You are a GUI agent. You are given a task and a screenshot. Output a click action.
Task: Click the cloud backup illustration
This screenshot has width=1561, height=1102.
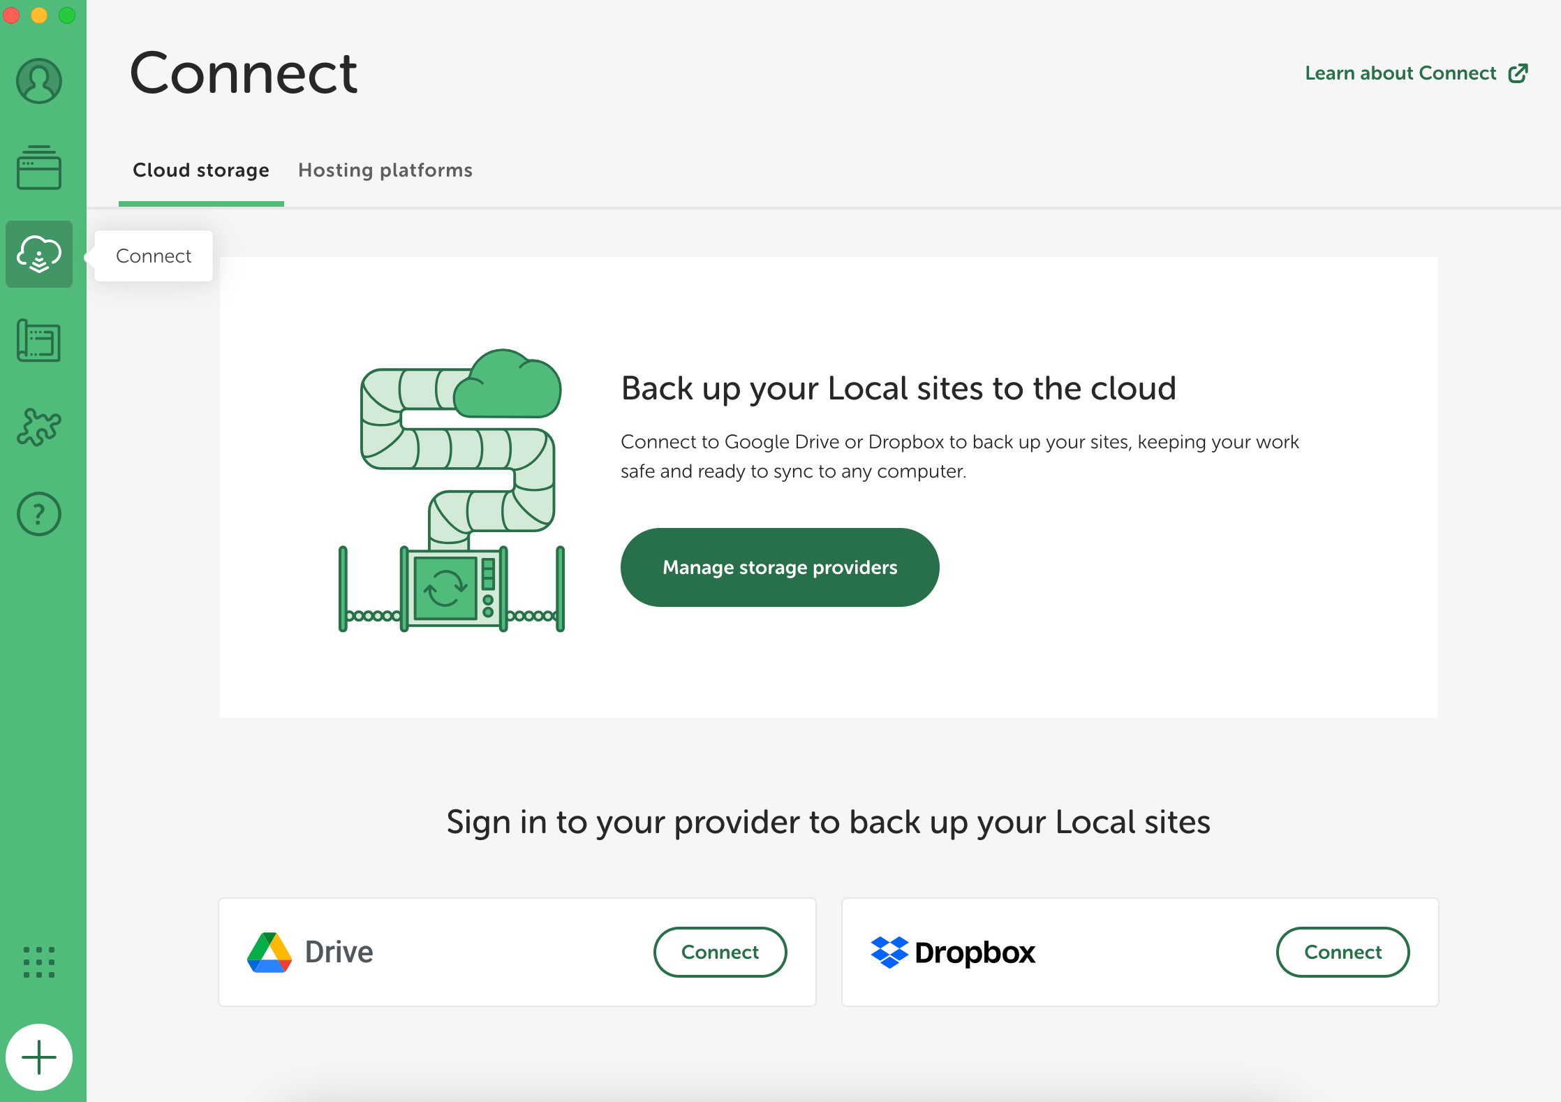(452, 490)
